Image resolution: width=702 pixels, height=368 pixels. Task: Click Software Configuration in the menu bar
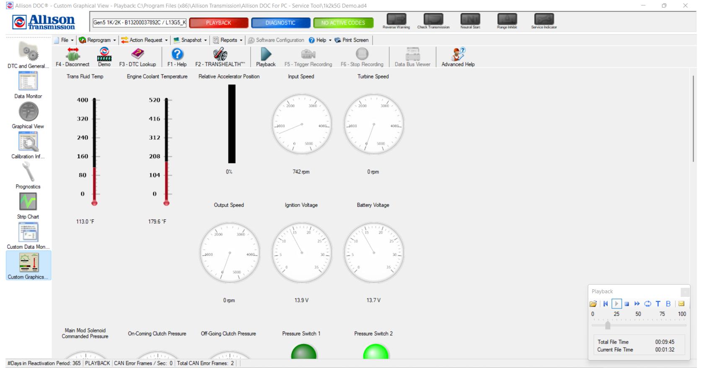[276, 40]
